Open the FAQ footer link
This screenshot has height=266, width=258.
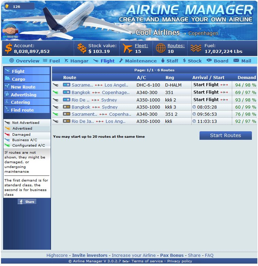(x=209, y=255)
